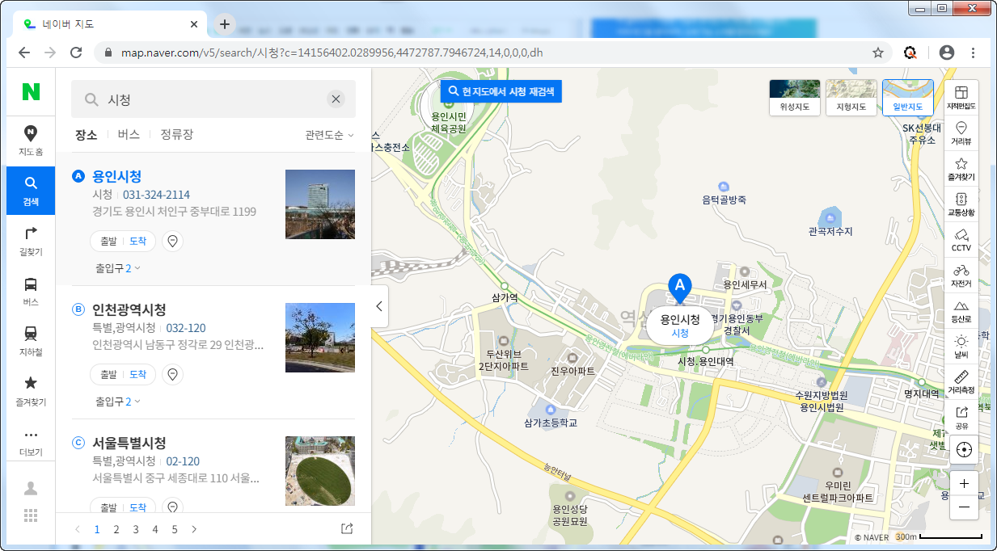Click the 공유 share map button
Viewport: 997px width, 551px height.
[961, 418]
